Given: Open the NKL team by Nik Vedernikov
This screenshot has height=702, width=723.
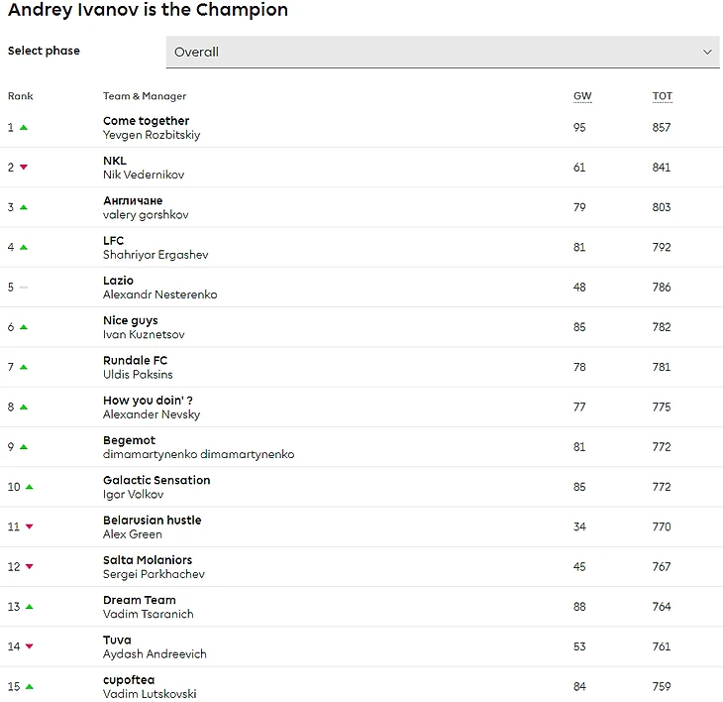Looking at the screenshot, I should (115, 161).
